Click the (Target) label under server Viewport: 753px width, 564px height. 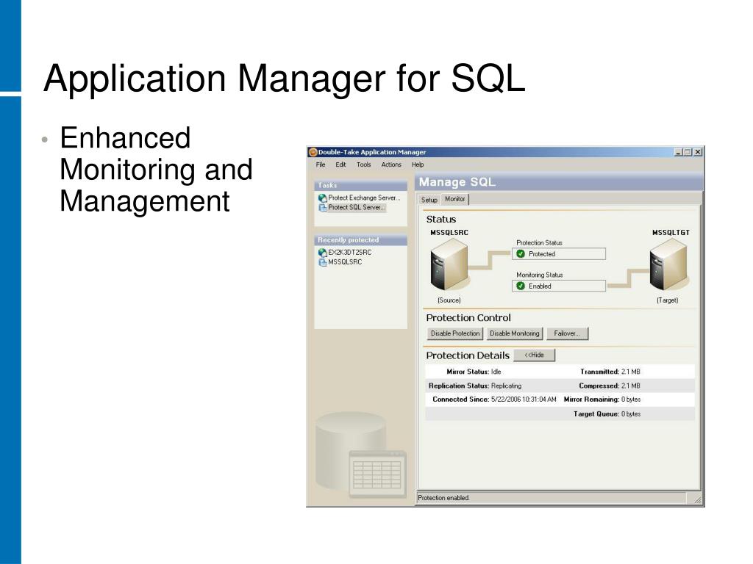668,300
